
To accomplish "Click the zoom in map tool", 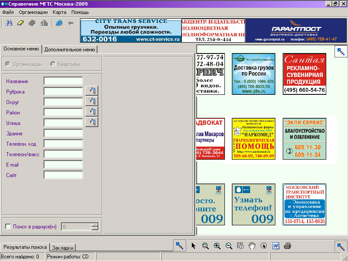I will click(x=217, y=246).
